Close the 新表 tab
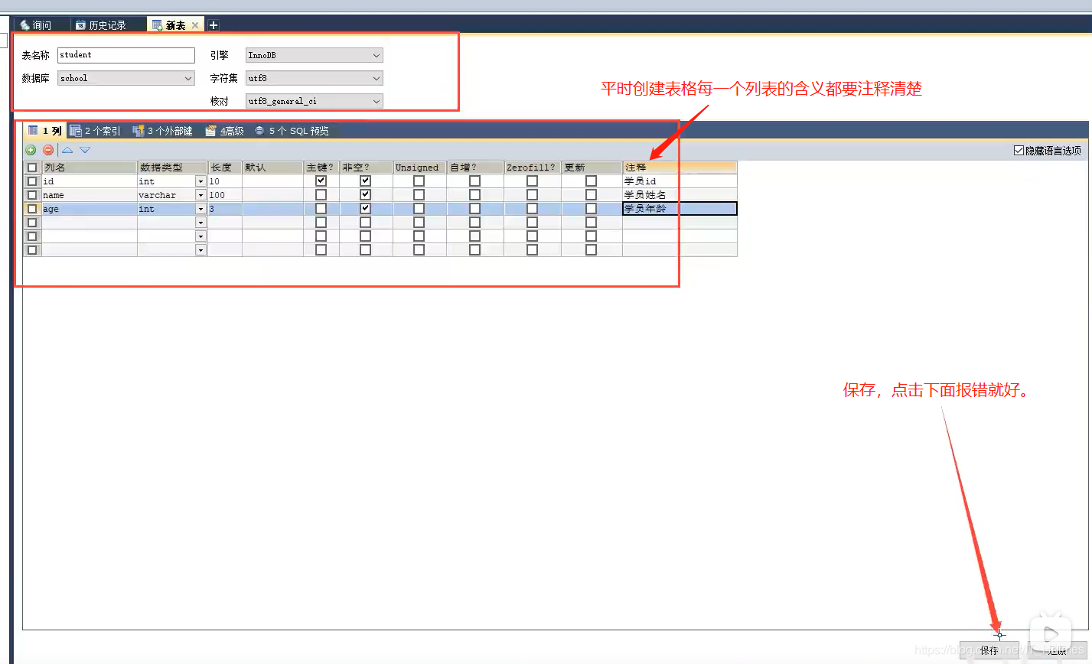The height and width of the screenshot is (664, 1092). coord(195,25)
